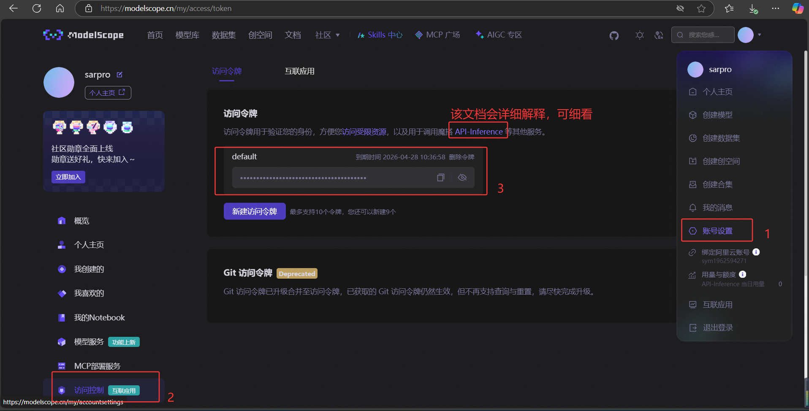The width and height of the screenshot is (809, 411).
Task: Click the masked default token field
Action: click(x=353, y=177)
